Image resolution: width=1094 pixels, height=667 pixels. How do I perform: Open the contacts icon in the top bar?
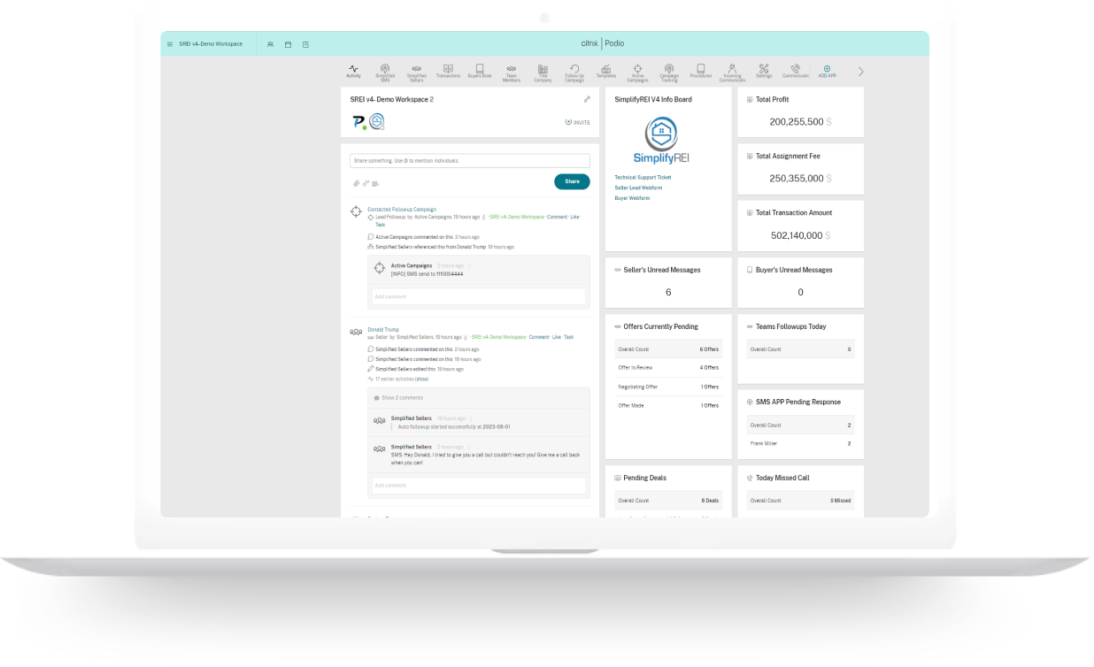271,44
